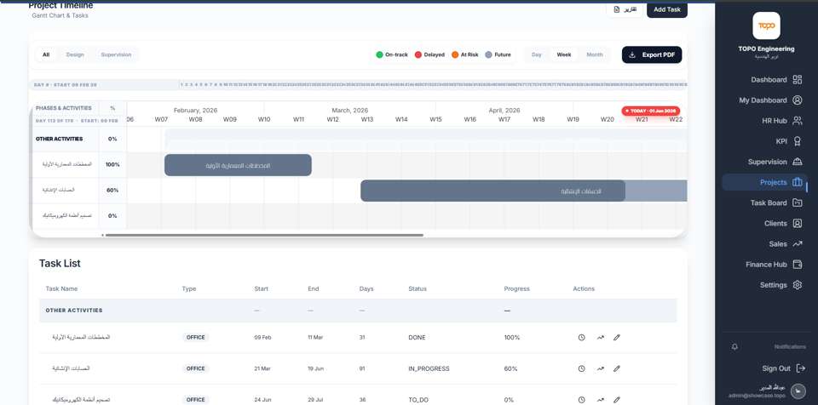Click the W13 week header in Gantt

366,119
